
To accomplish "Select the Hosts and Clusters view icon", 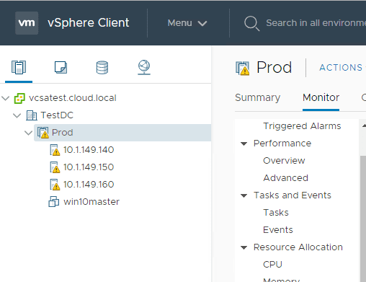I will click(x=19, y=67).
